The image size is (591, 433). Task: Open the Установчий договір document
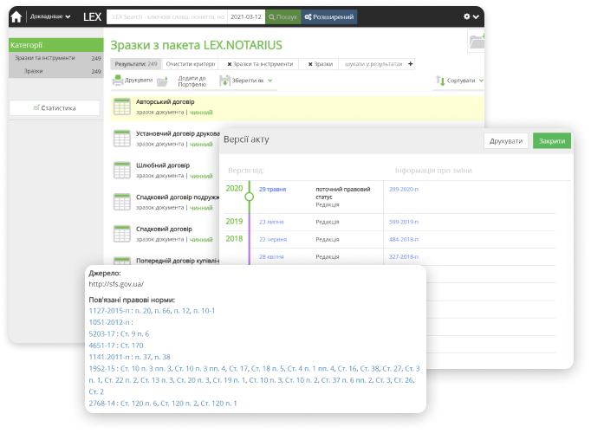tap(178, 133)
